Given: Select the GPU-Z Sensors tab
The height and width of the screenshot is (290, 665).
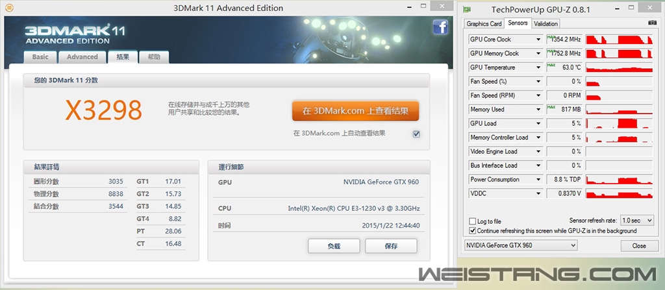Looking at the screenshot, I should (x=518, y=23).
